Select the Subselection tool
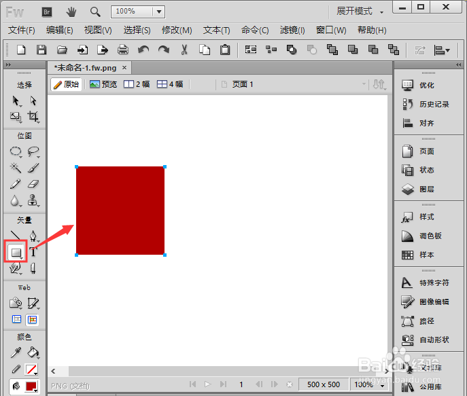Viewport: 467px width, 396px height. (33, 101)
